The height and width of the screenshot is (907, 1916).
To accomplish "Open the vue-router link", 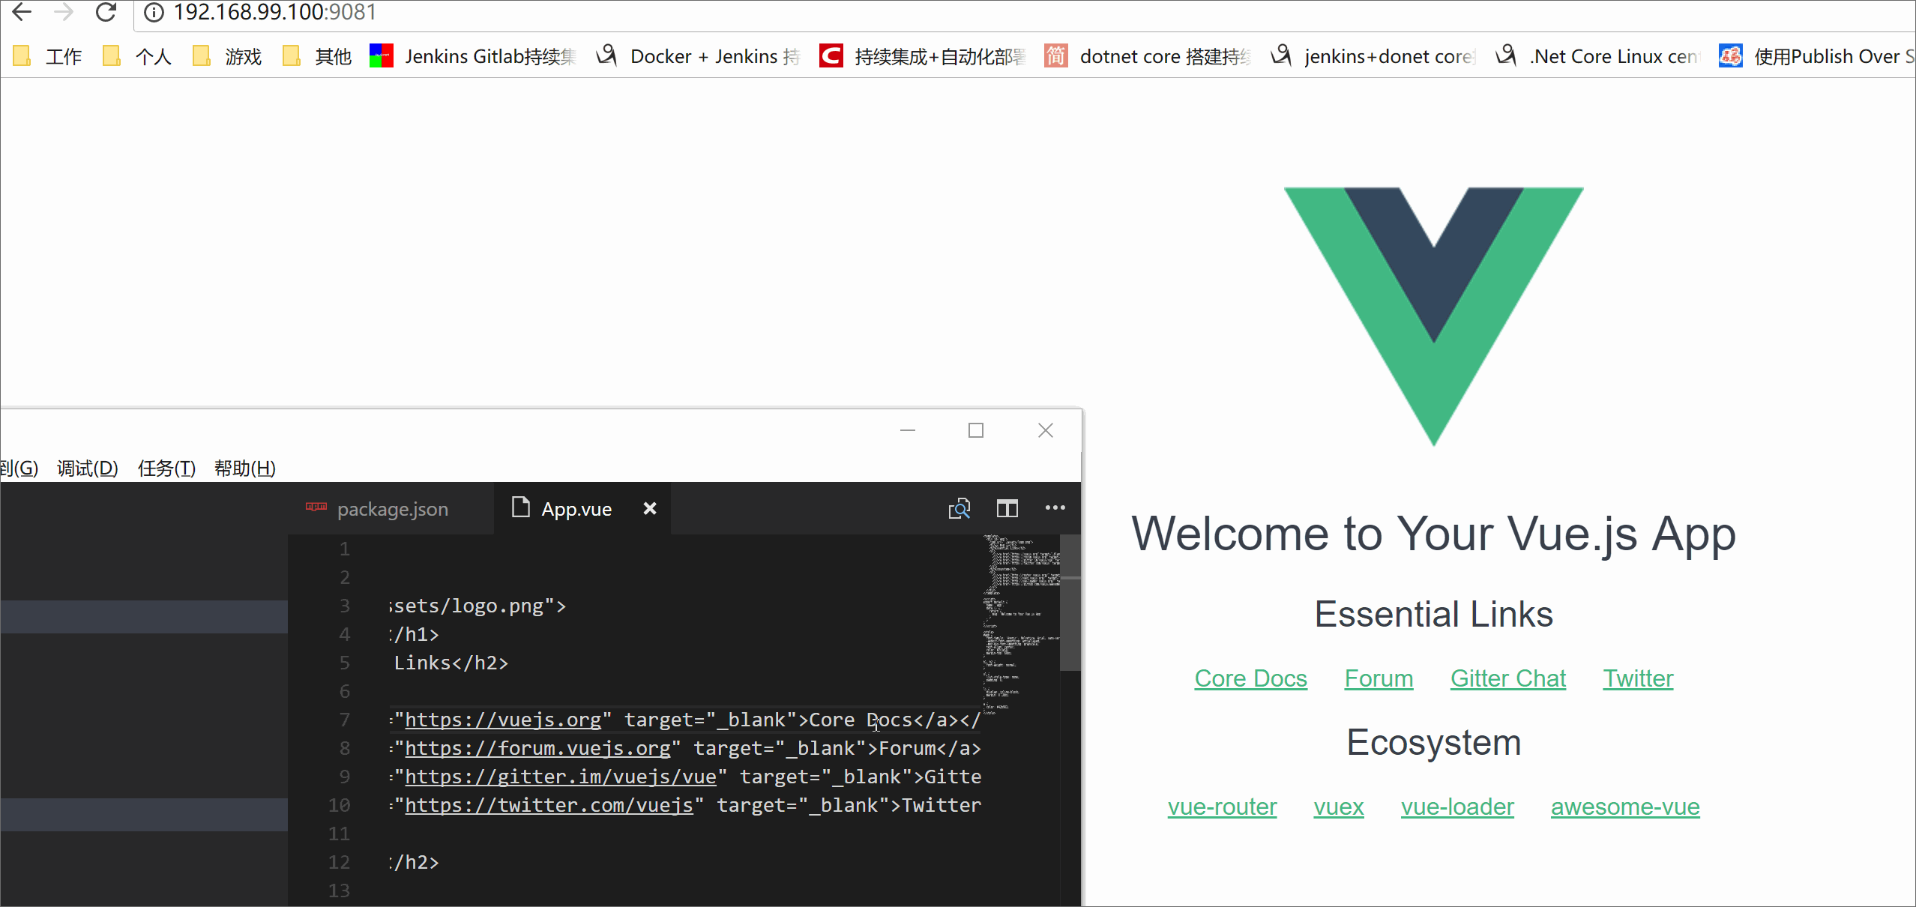I will pyautogui.click(x=1222, y=807).
